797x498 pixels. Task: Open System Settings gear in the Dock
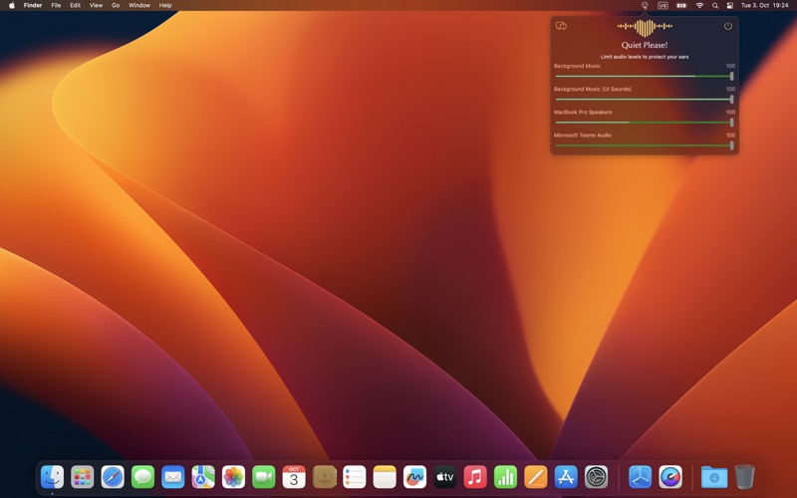coord(596,477)
